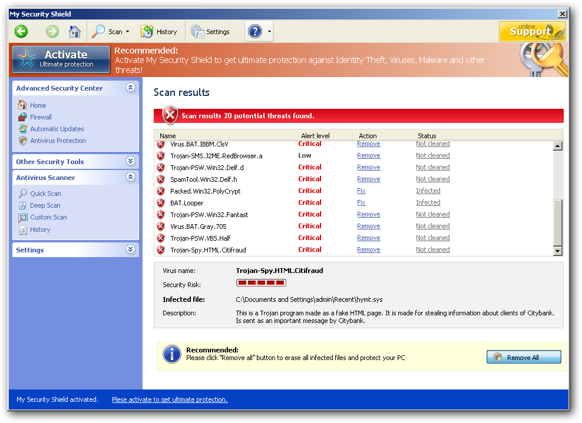This screenshot has width=582, height=423.
Task: Click threat icon for Trojan-PSW.Win32.Delf.d
Action: point(161,168)
